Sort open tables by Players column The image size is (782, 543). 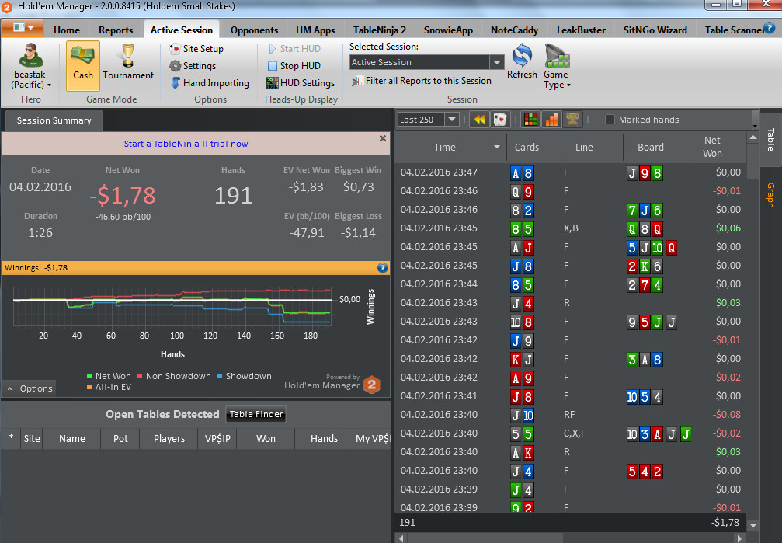(169, 439)
